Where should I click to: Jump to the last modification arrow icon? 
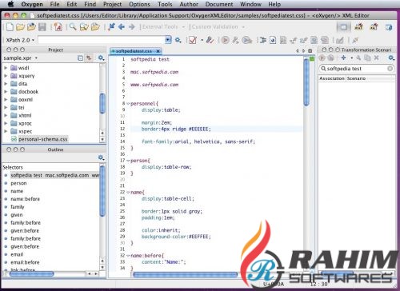click(111, 26)
